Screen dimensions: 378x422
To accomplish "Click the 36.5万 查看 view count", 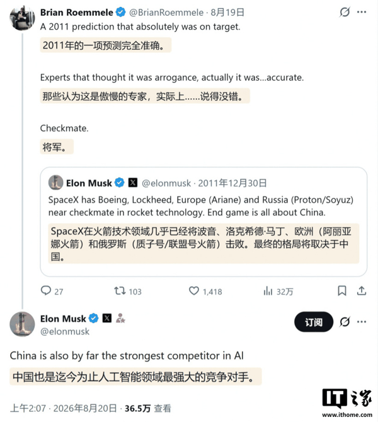I will click(147, 408).
